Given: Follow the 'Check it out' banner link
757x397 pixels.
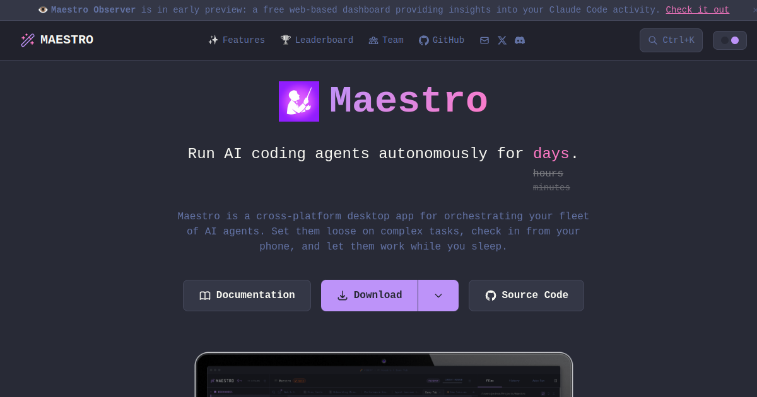Looking at the screenshot, I should point(698,10).
